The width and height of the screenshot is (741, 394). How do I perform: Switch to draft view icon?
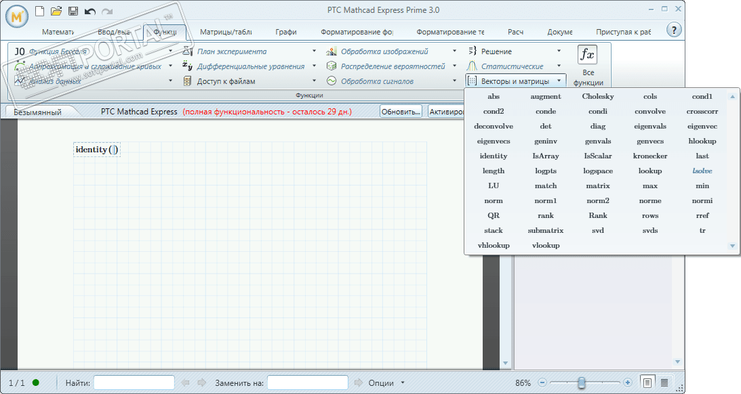pyautogui.click(x=664, y=382)
